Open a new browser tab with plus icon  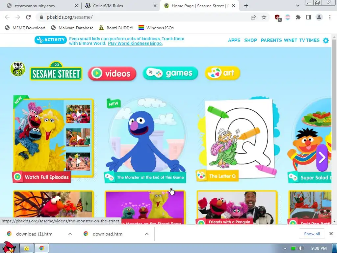coord(246,6)
